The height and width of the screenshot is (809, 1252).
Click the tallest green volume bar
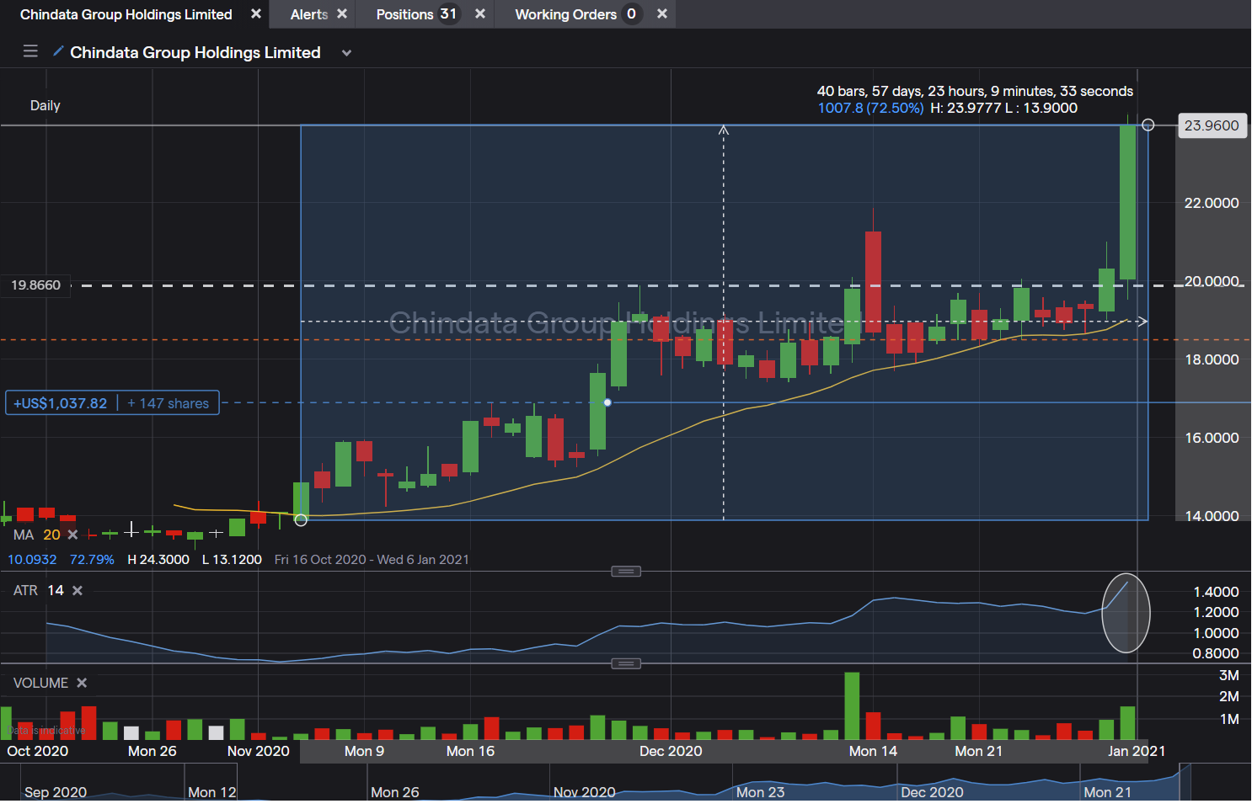tap(852, 705)
